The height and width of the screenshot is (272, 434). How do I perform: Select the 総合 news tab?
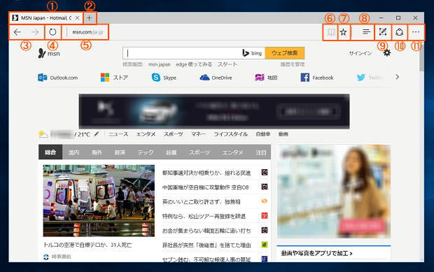point(50,152)
